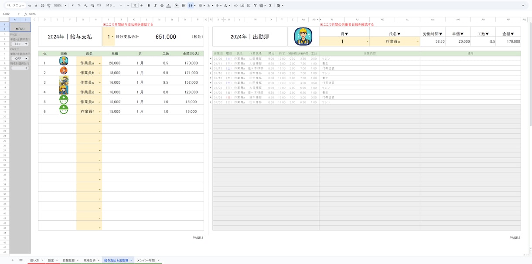Open the メンバー年間 sheet tab
Viewport: 532px width, 264px height.
148,260
